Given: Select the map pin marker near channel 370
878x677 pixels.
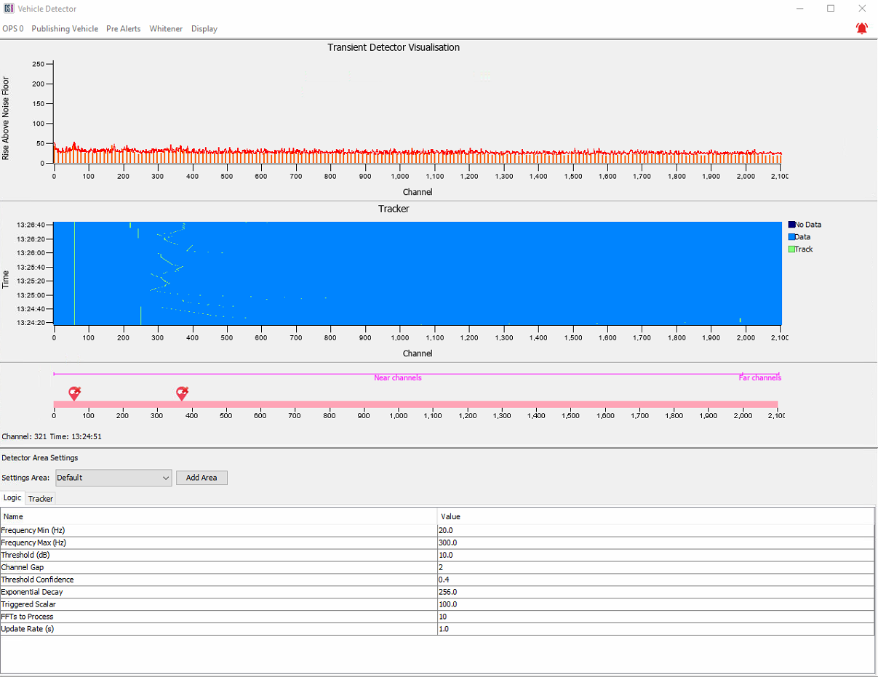Looking at the screenshot, I should (x=182, y=393).
